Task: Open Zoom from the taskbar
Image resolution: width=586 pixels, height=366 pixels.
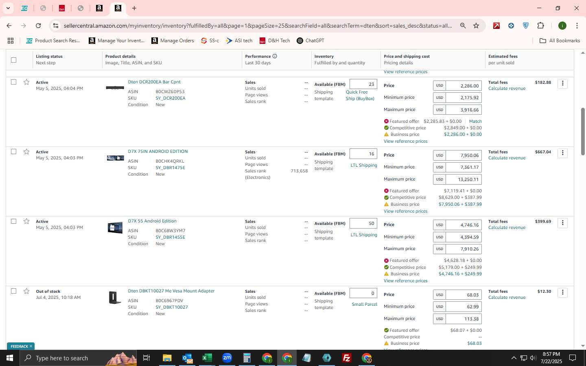Action: pos(227,358)
